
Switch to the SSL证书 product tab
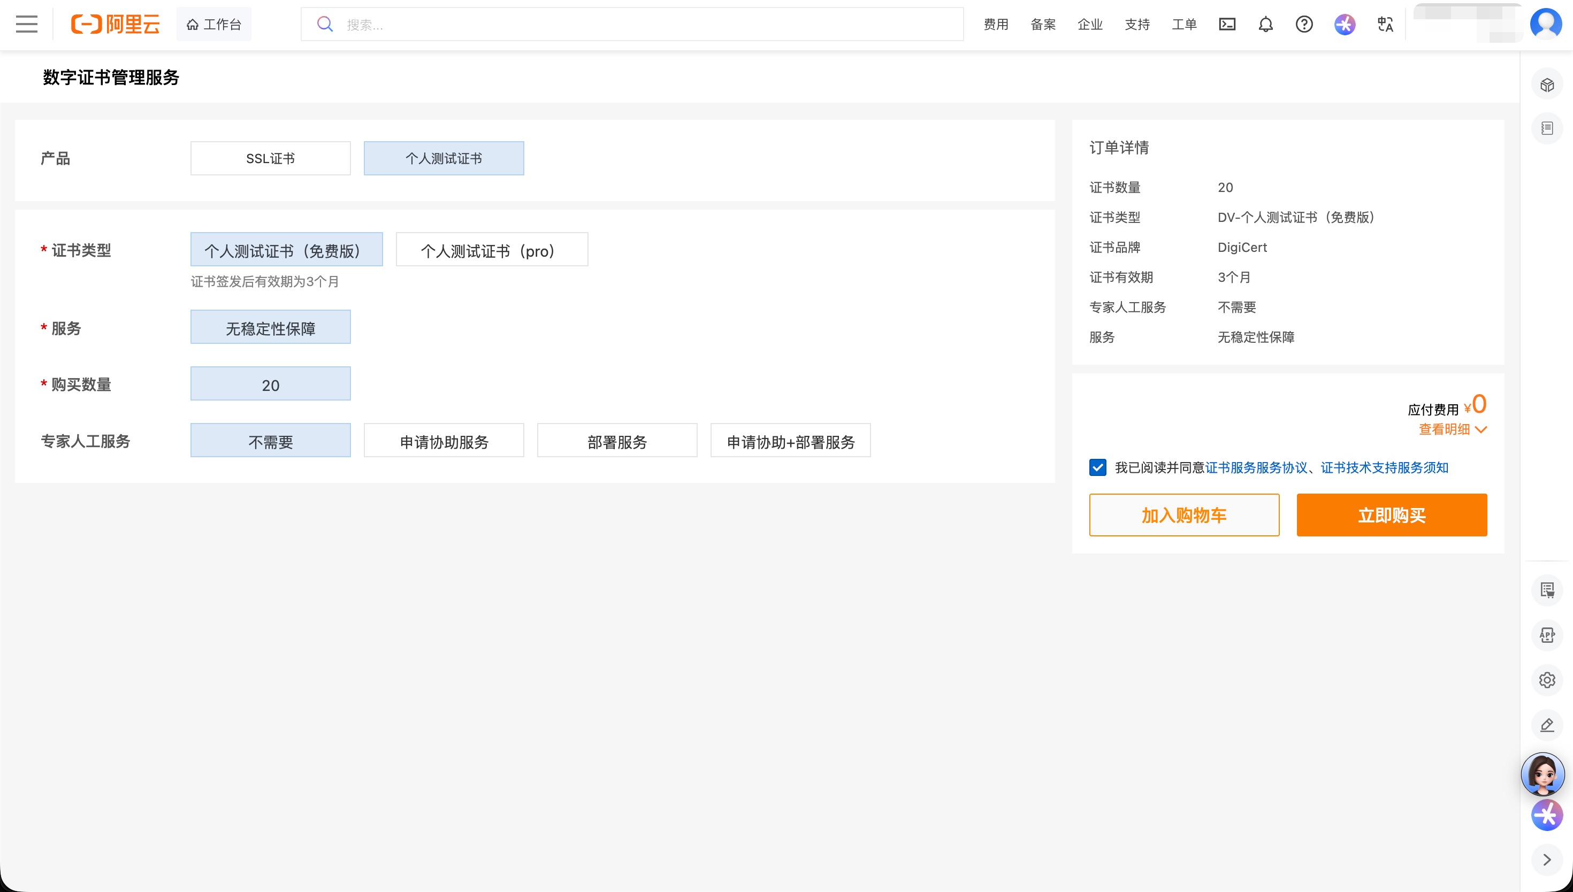[270, 158]
